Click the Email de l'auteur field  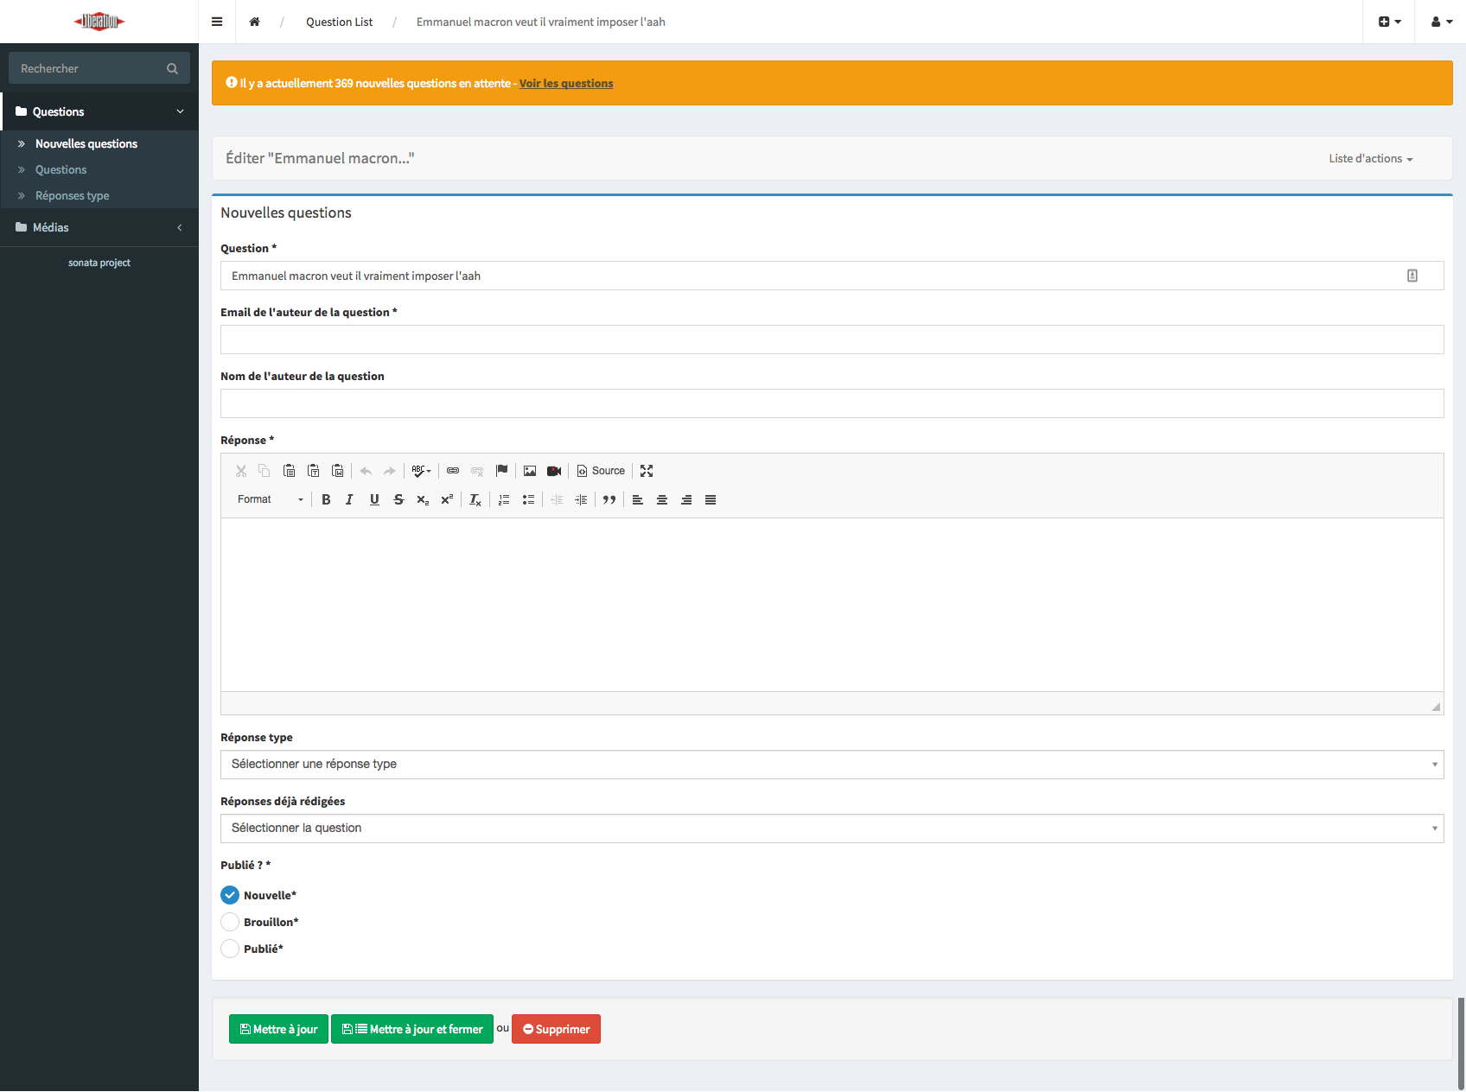pyautogui.click(x=832, y=340)
